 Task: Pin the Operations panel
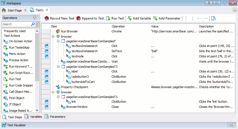click(35, 18)
